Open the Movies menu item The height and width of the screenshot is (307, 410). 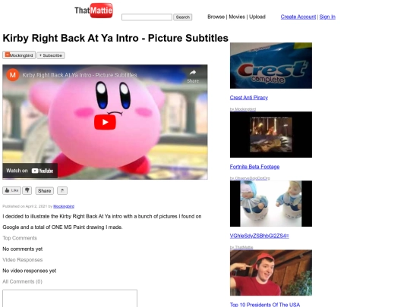coord(237,17)
